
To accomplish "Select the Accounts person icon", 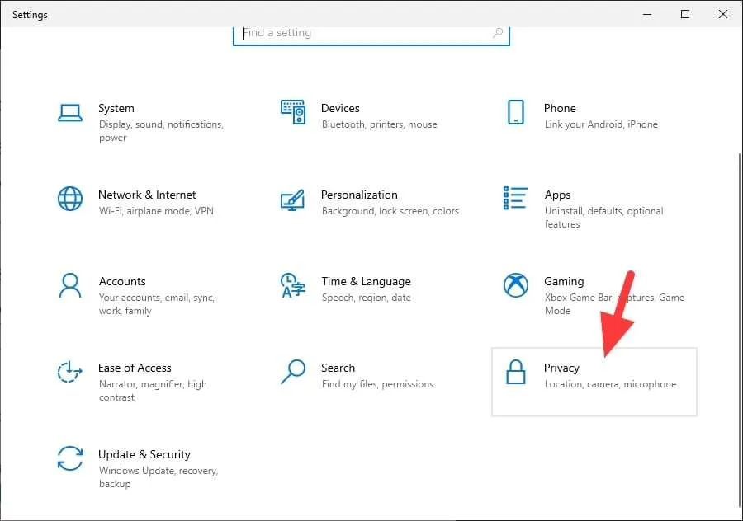I will point(70,285).
